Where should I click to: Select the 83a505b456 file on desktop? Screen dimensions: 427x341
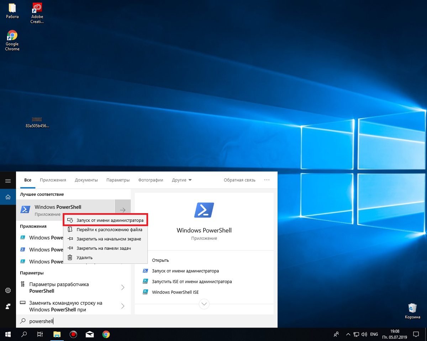37,122
